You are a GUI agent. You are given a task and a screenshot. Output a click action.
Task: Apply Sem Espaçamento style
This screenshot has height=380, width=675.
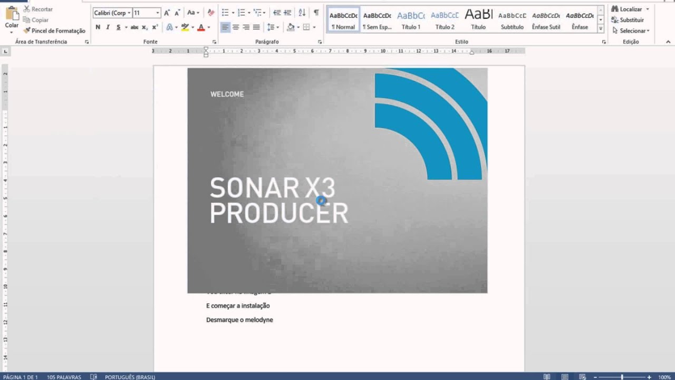click(377, 20)
